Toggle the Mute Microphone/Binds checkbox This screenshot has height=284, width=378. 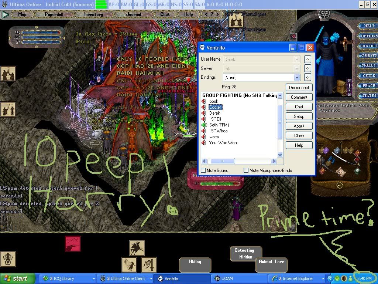point(246,170)
